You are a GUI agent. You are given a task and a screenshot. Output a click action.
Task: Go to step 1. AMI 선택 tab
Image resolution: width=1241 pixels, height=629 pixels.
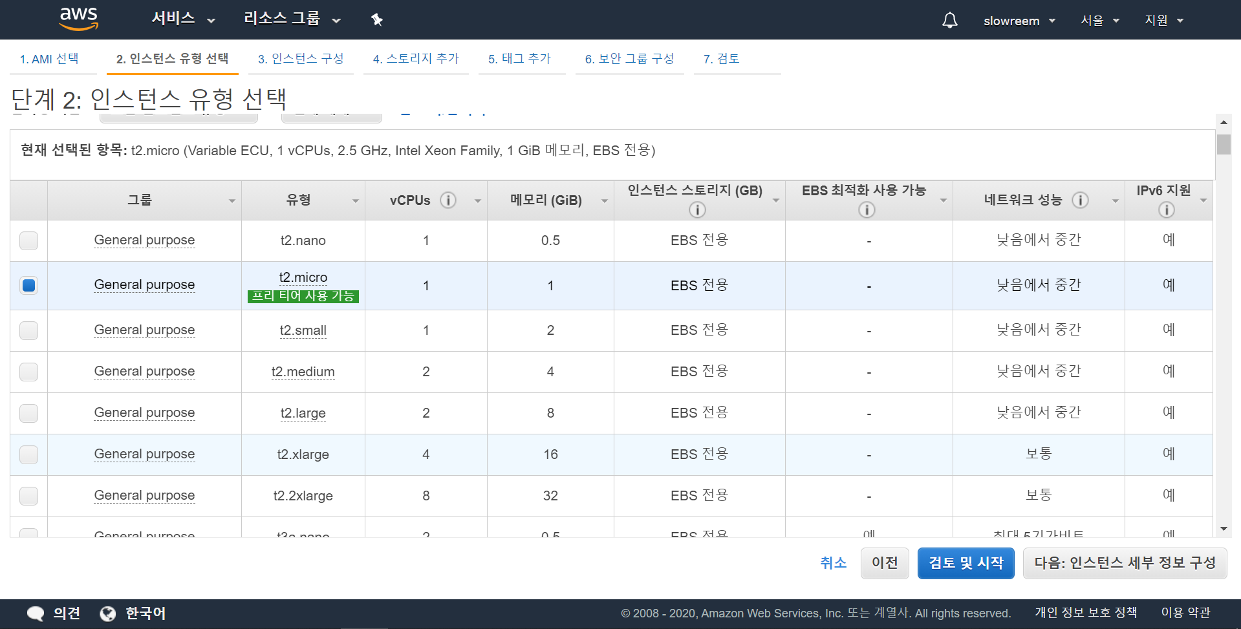[x=49, y=59]
